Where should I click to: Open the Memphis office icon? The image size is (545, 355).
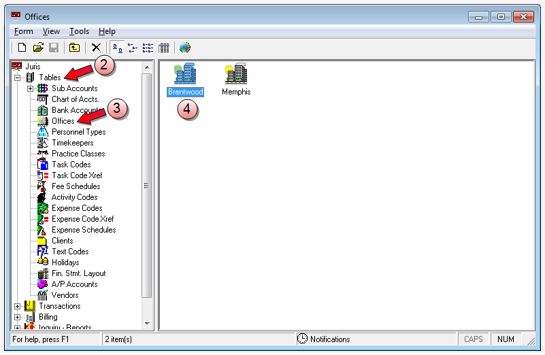pyautogui.click(x=235, y=75)
